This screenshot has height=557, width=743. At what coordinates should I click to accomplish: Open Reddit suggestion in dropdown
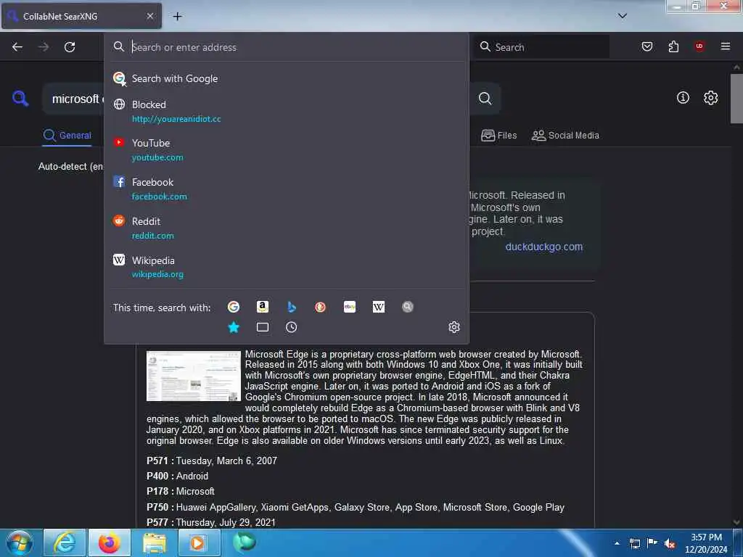click(287, 228)
